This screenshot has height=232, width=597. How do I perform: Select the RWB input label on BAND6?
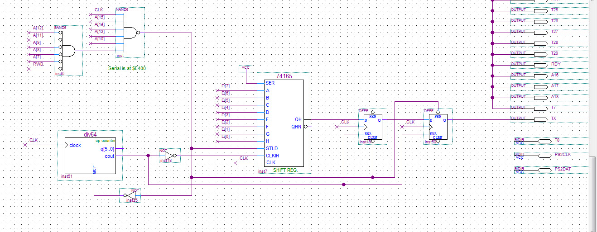click(x=38, y=65)
